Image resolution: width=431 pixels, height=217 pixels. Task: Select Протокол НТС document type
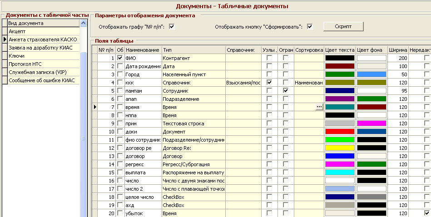44,64
